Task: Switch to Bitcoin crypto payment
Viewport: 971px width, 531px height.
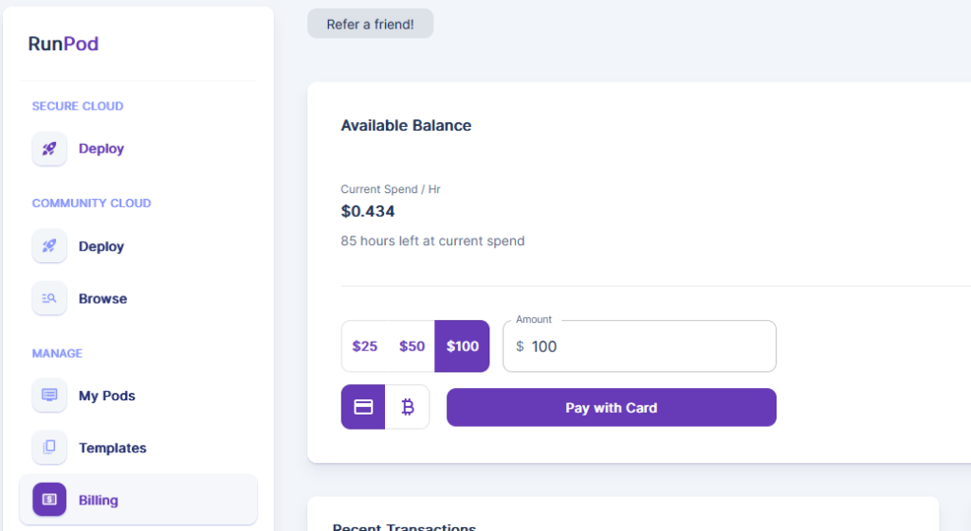Action: [408, 407]
